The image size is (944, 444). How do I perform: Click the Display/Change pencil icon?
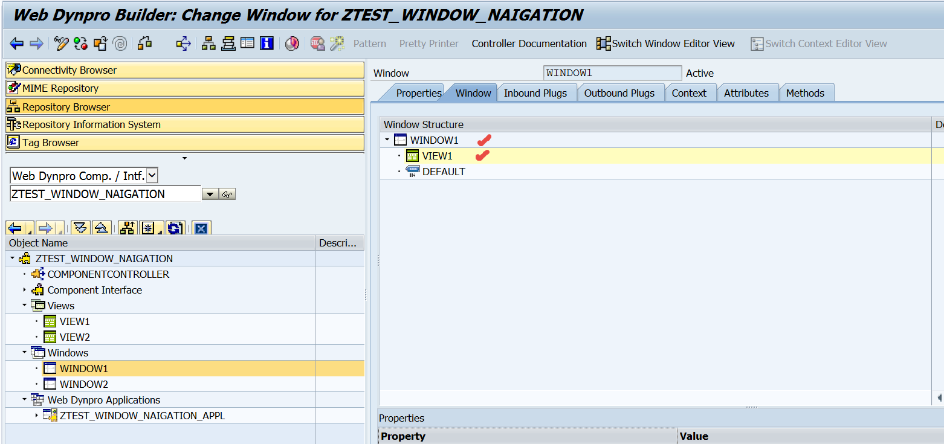click(x=62, y=43)
